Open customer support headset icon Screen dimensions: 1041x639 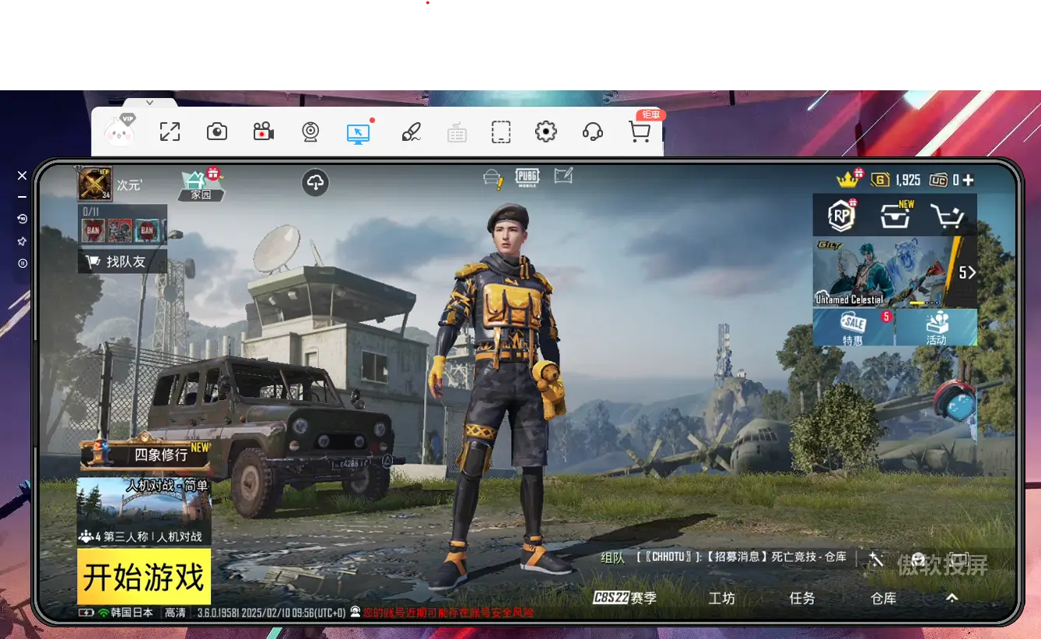[x=593, y=132]
